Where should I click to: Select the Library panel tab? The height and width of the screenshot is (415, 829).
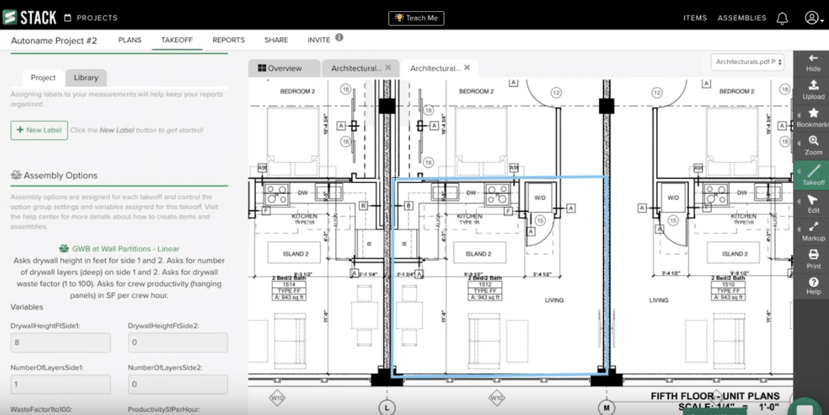pos(86,77)
